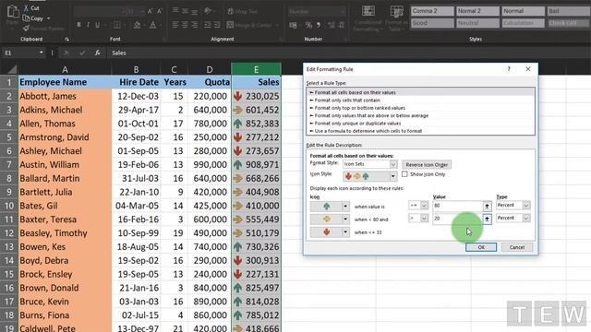The image size is (591, 332).
Task: Click the Insert Function fx icon
Action: (x=98, y=53)
